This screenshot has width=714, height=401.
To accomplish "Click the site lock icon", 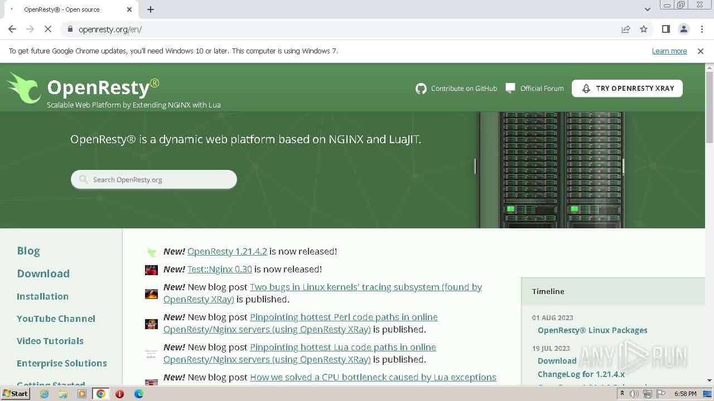I will [x=70, y=29].
